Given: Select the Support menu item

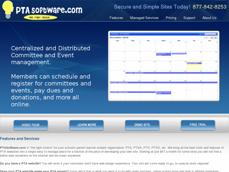Looking at the screenshot, I should tap(189, 18).
